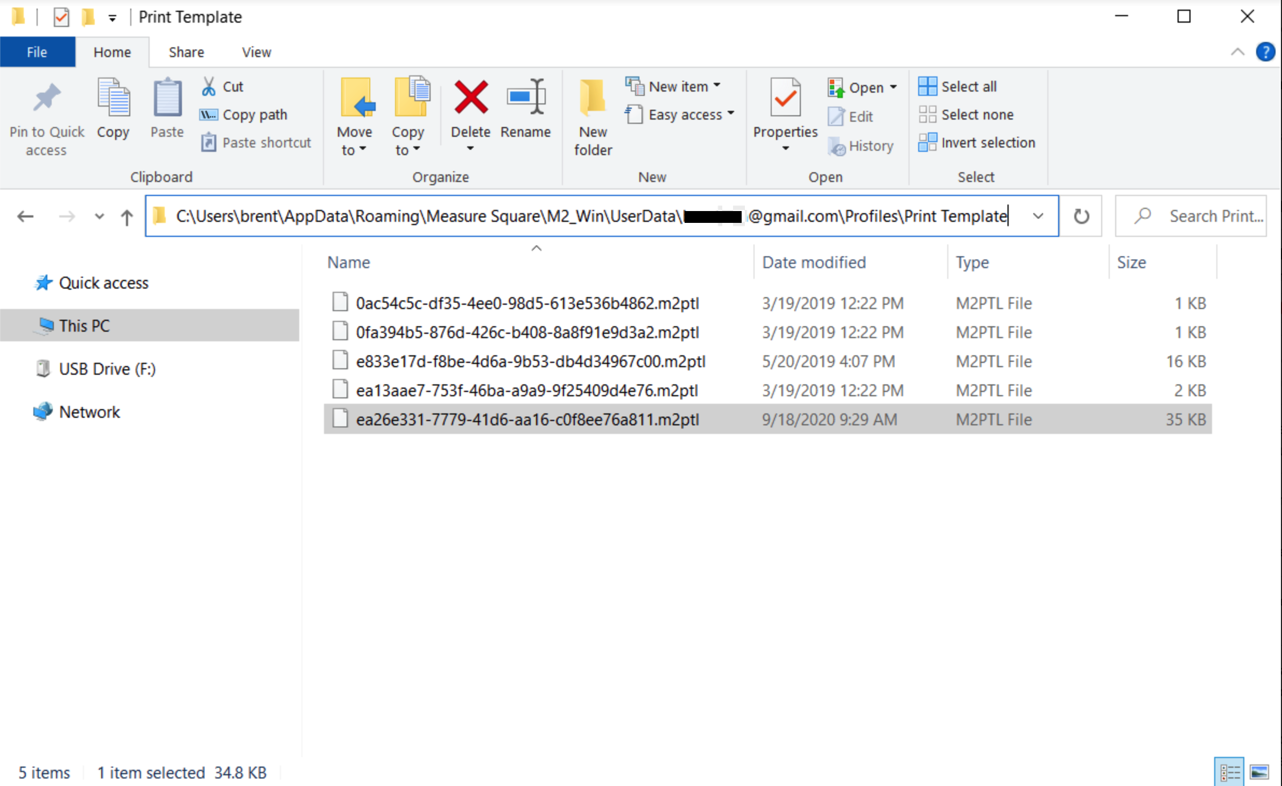Sort by the Date modified column header
The image size is (1282, 786).
(814, 262)
